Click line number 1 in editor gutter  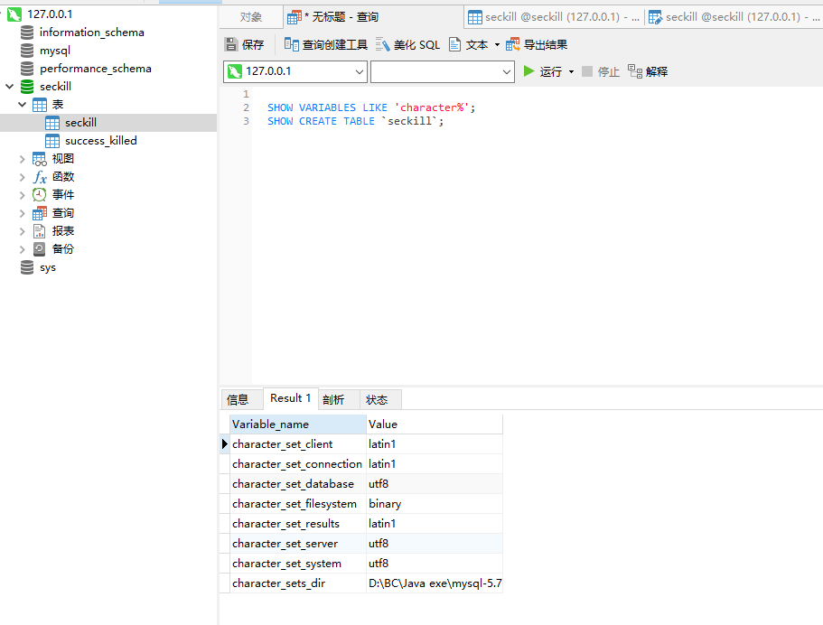pyautogui.click(x=246, y=94)
